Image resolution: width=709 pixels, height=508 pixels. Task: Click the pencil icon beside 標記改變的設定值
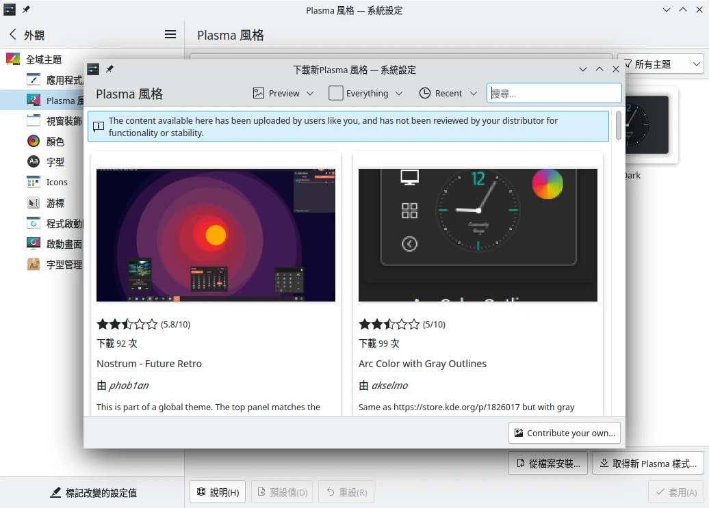coord(55,492)
